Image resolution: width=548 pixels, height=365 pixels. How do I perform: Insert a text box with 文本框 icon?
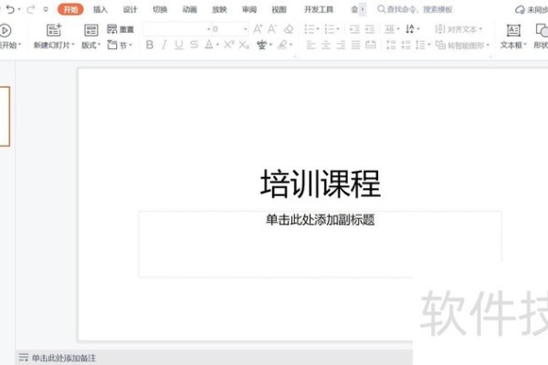[x=513, y=31]
